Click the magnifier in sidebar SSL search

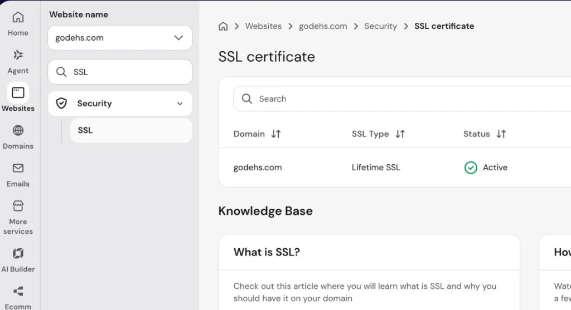61,72
